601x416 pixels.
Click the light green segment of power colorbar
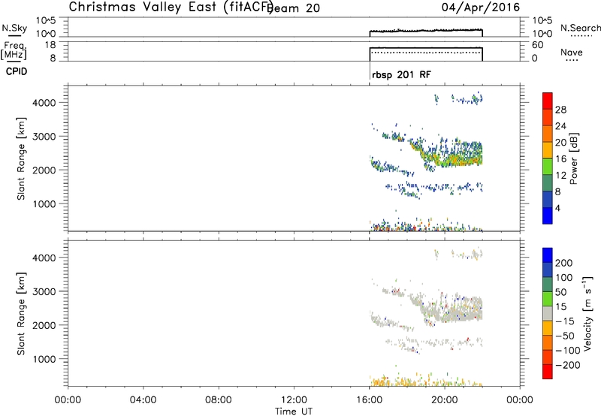point(548,166)
